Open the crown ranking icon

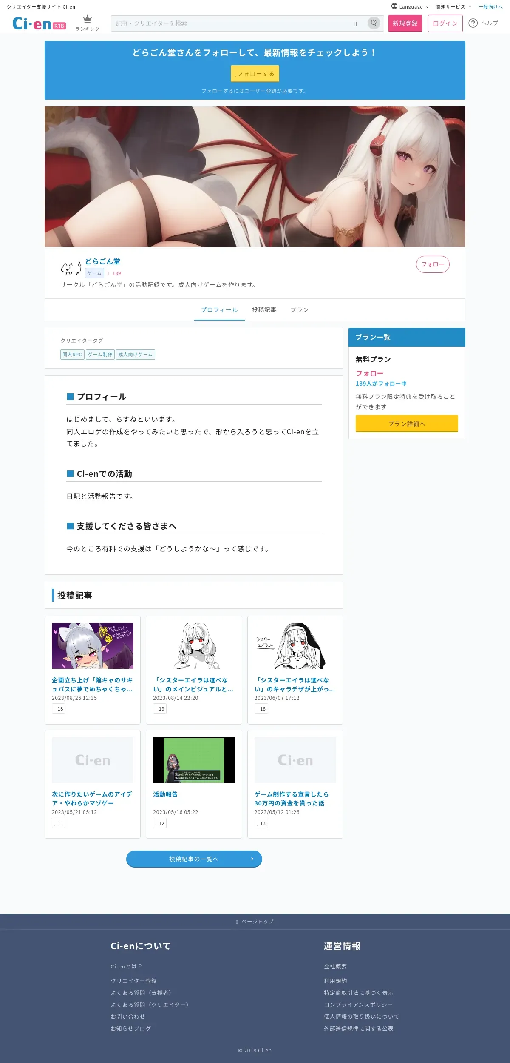tap(88, 19)
